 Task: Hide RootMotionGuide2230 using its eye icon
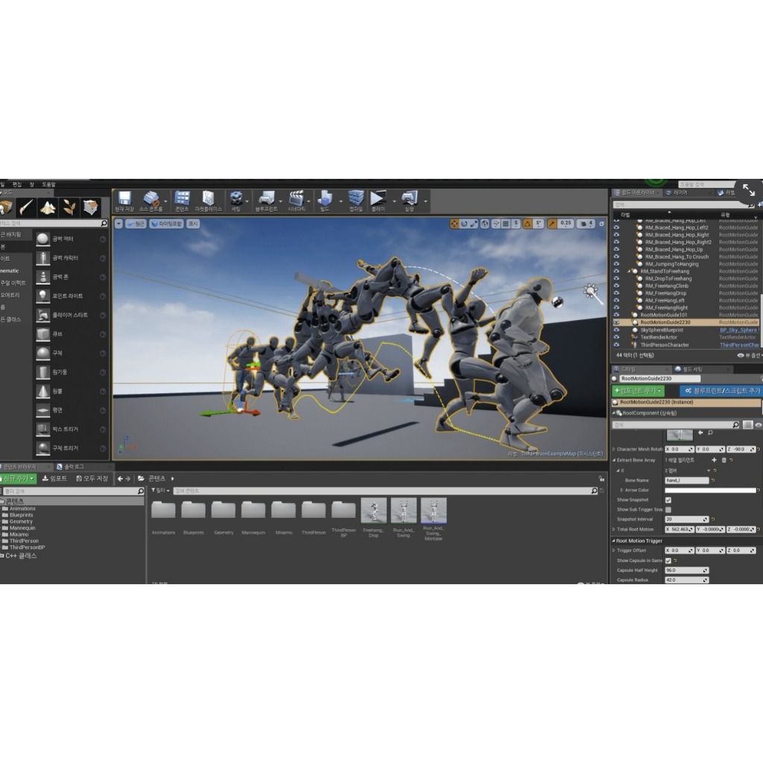(x=616, y=323)
